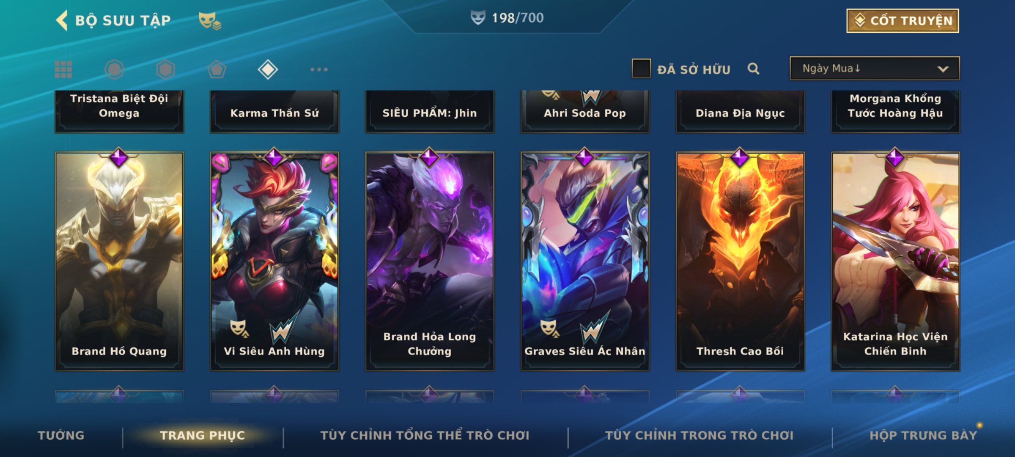Go back using the Bộ Sưu Tập arrow

point(62,20)
